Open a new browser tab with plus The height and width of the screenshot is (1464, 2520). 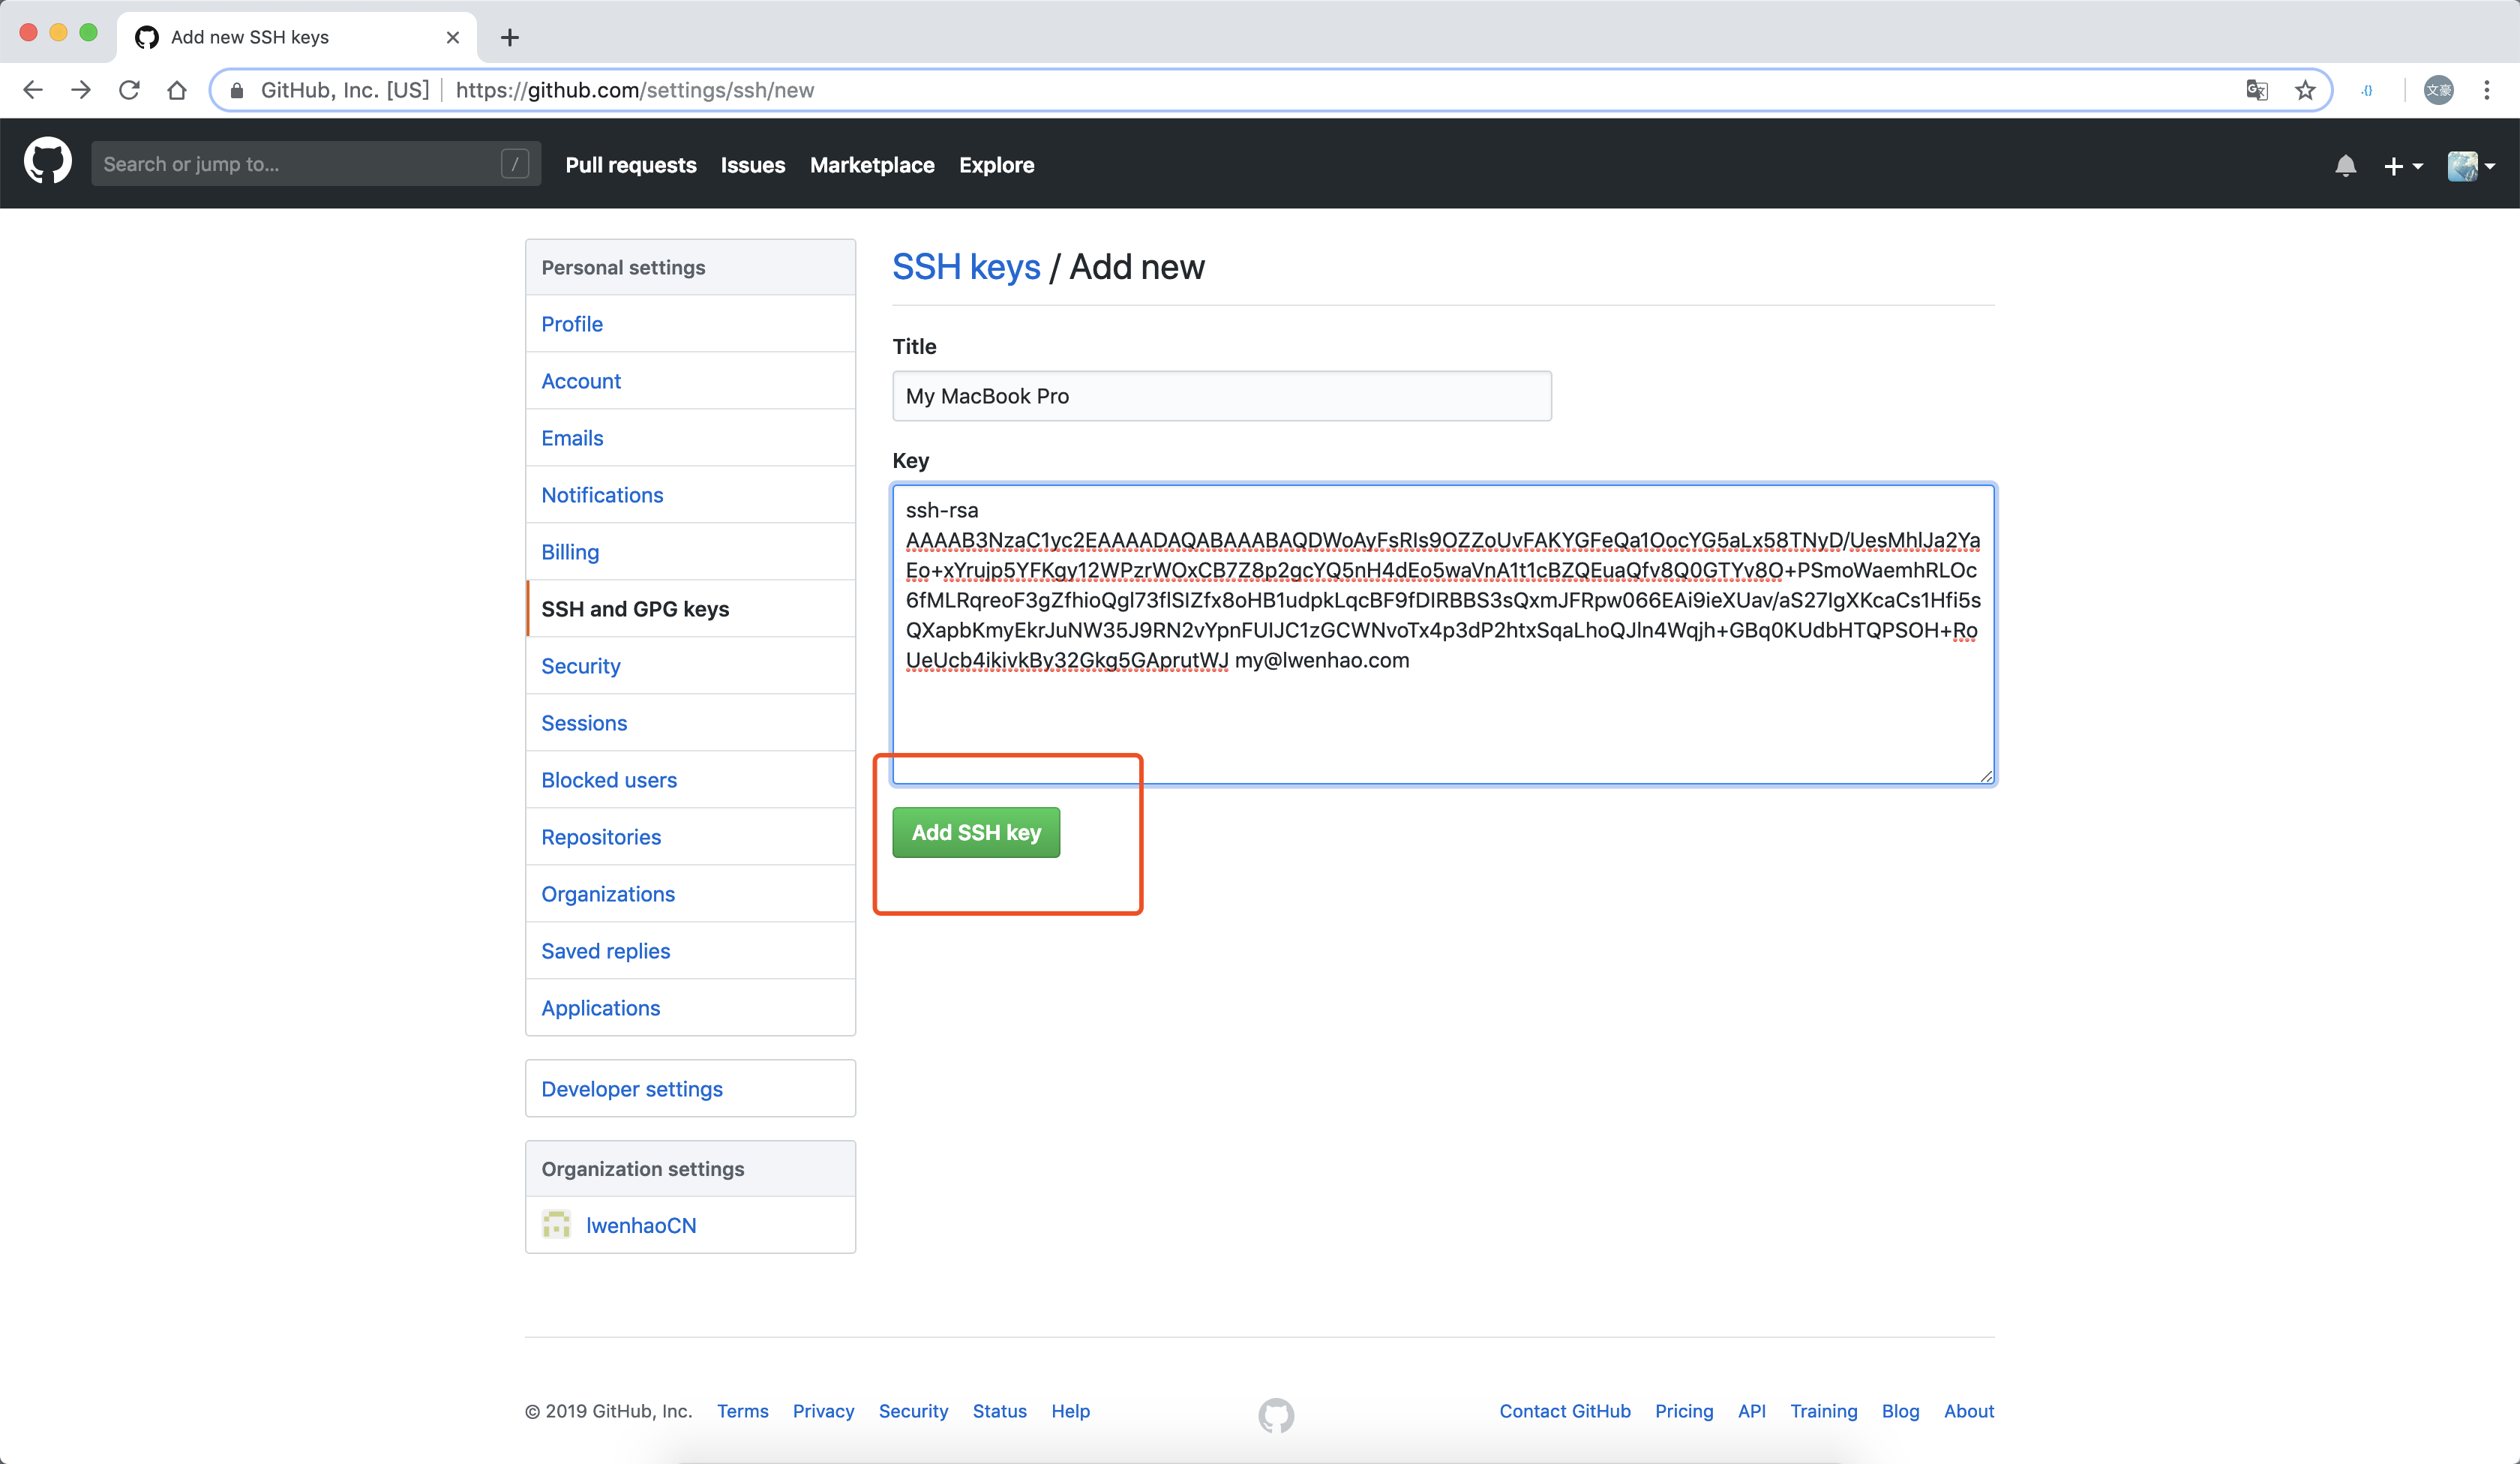pyautogui.click(x=509, y=37)
